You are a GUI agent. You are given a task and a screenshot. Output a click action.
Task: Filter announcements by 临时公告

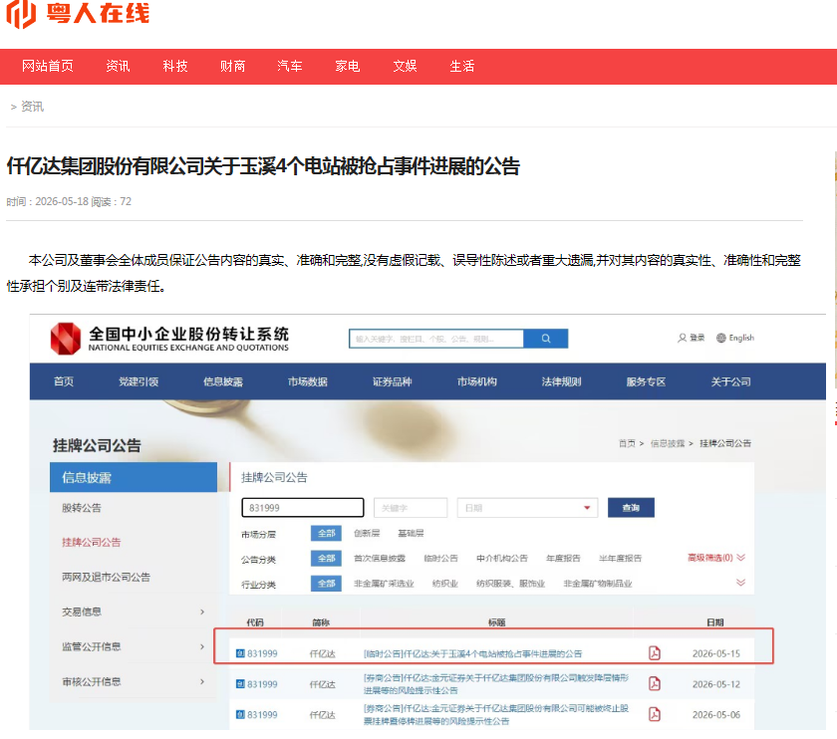coord(440,558)
